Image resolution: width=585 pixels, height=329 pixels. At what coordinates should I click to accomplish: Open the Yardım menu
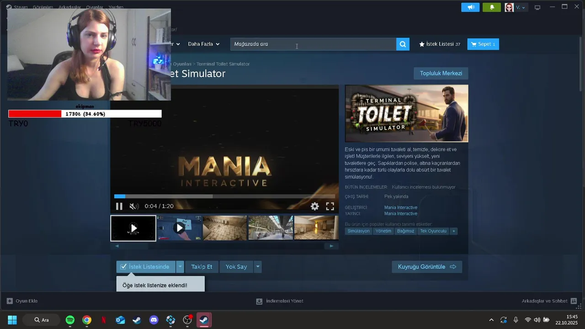116,7
